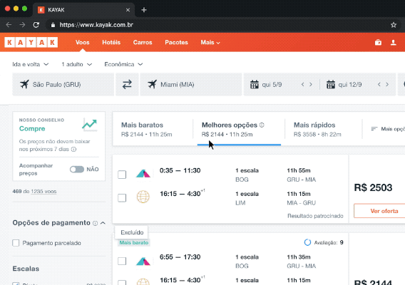Screen dimensions: 405x285
Task: Select the KAYAK browser tab
Action: tap(83, 10)
